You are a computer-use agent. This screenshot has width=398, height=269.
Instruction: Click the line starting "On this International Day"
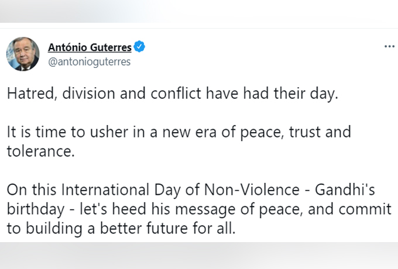click(x=191, y=190)
